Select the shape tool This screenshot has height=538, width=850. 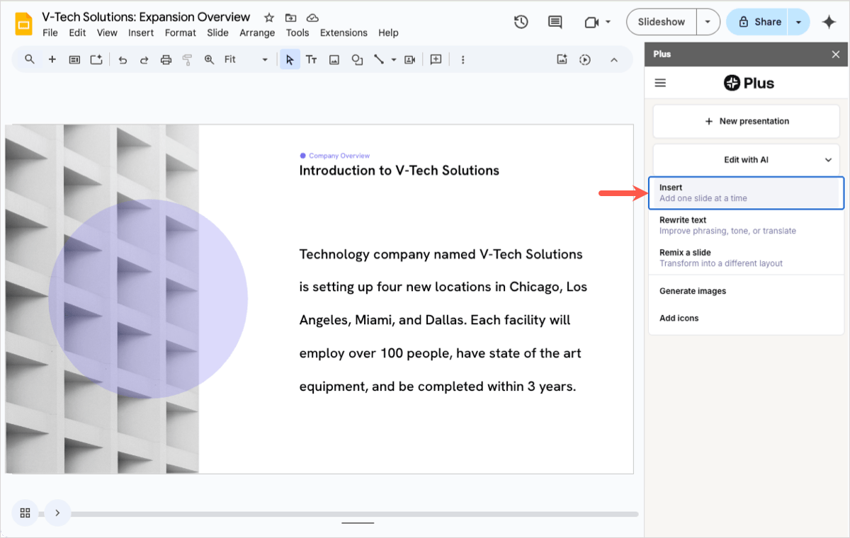[x=357, y=60]
